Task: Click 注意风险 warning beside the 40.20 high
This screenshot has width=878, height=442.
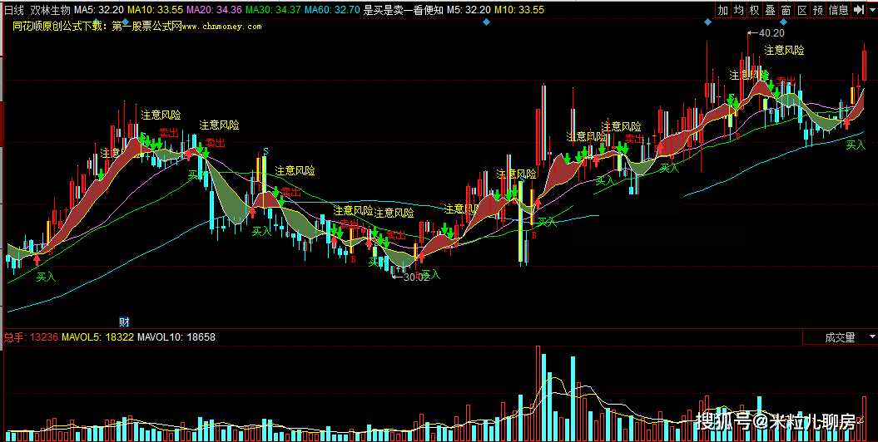Action: 784,51
